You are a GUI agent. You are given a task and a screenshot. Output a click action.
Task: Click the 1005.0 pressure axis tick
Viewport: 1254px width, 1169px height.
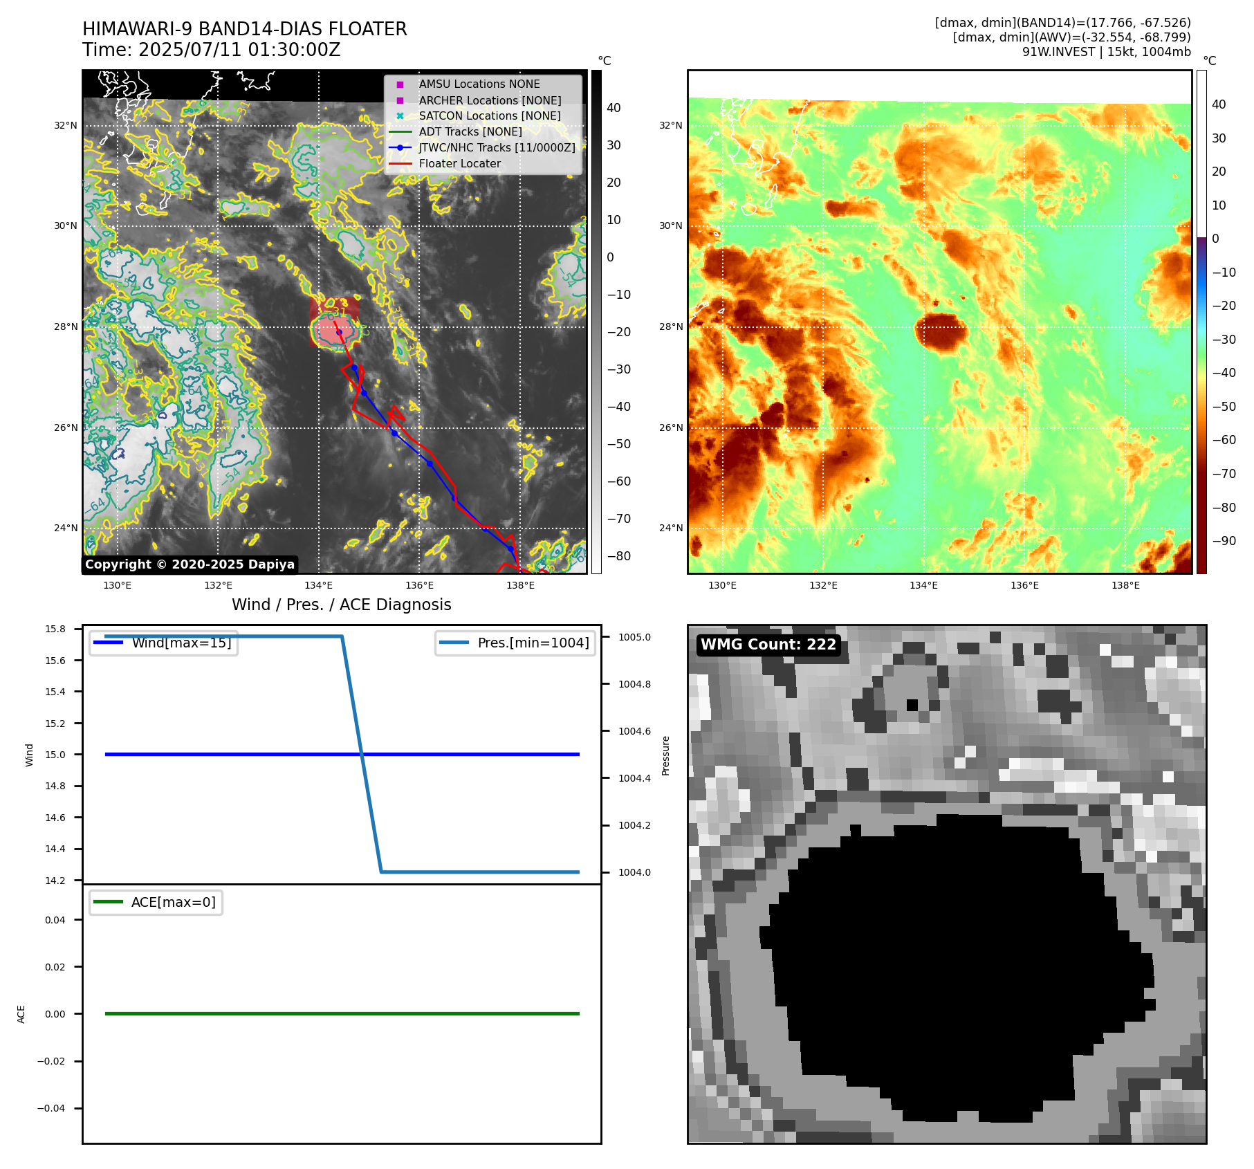[x=634, y=637]
